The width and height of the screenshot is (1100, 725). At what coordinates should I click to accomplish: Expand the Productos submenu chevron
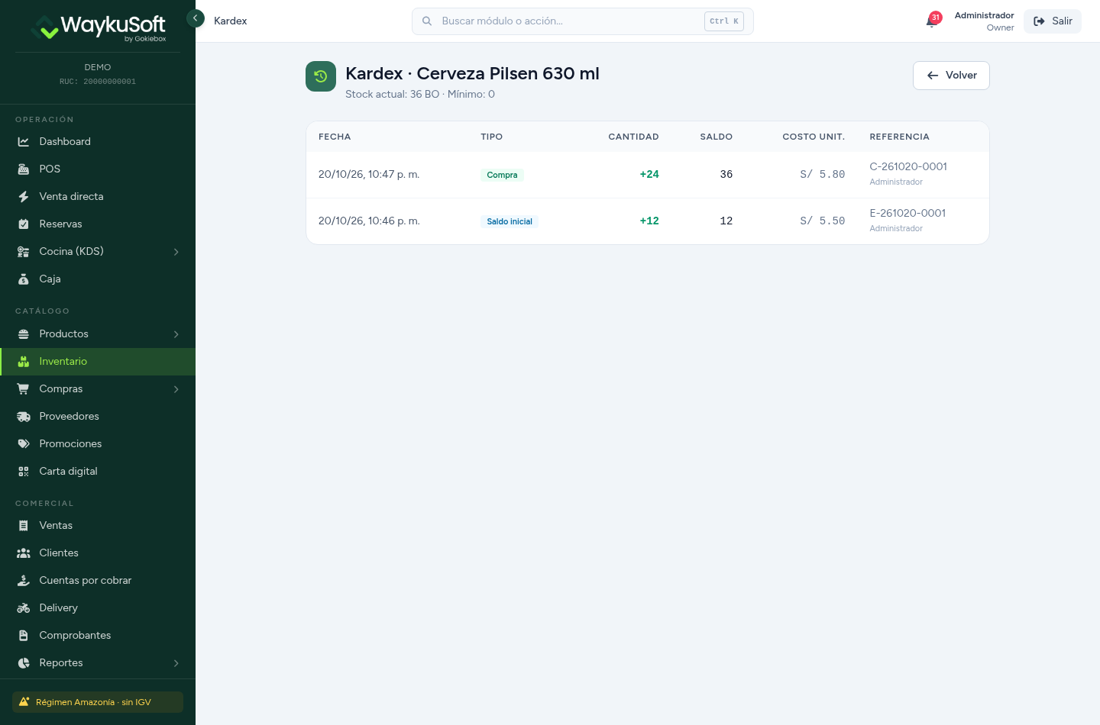tap(176, 334)
